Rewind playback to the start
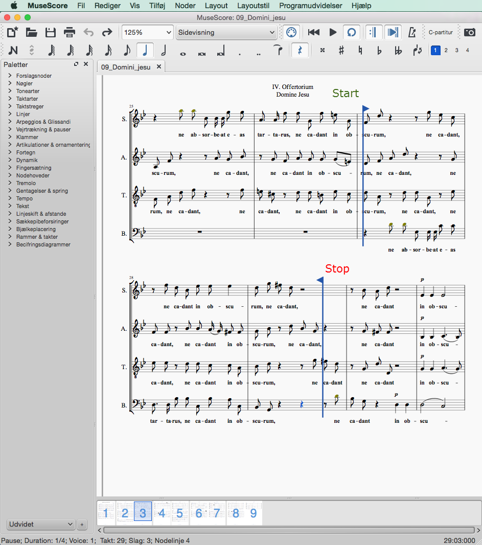482x545 pixels. click(x=314, y=32)
